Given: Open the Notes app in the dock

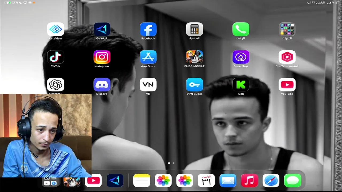Looking at the screenshot, I should [x=142, y=181].
